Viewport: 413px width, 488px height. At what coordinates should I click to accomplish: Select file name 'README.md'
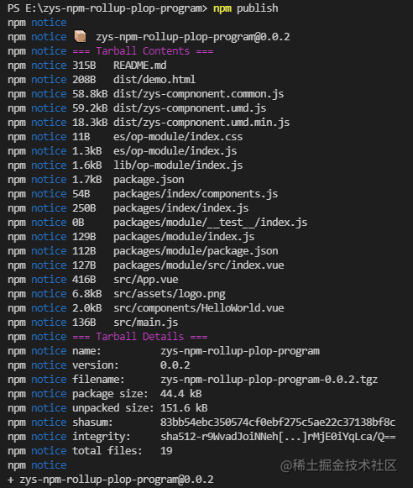140,65
